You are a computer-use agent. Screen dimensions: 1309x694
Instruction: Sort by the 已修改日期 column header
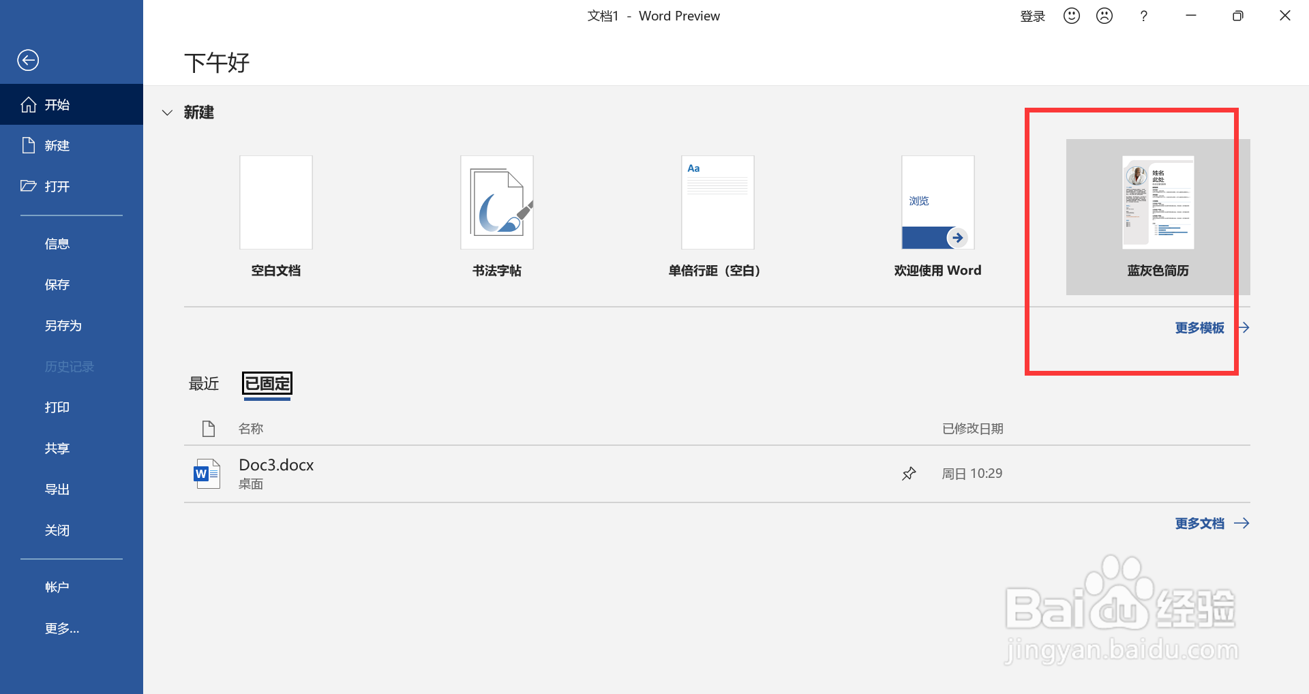click(x=973, y=429)
